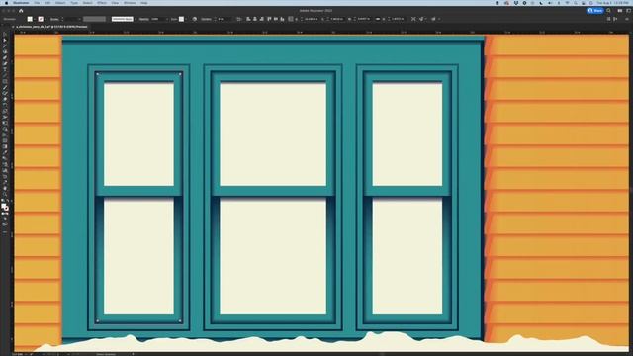Change screen mode icon in tools panel

click(5, 224)
